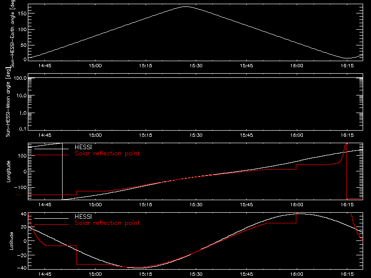Click '15:45' time label under Earth angle plot
Screen dimensions: 371x278
click(x=246, y=65)
